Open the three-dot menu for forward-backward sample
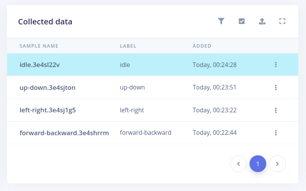The width and height of the screenshot is (306, 191). tap(276, 133)
